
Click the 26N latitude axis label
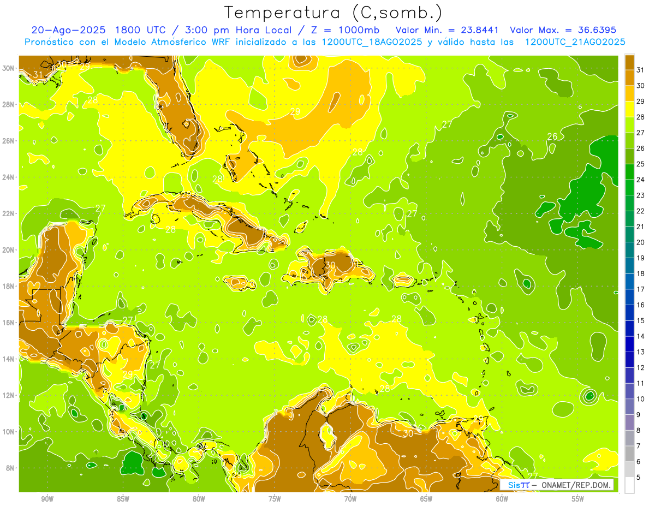pos(9,141)
